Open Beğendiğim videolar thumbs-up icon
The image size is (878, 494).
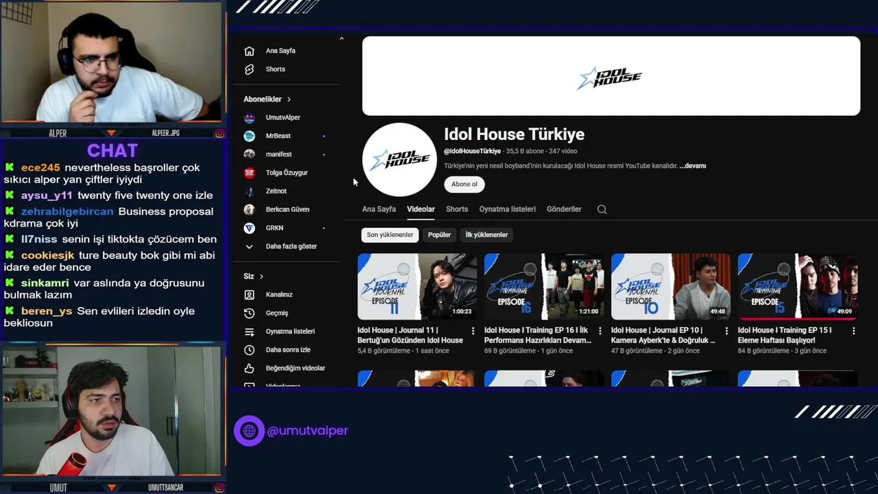tap(250, 368)
